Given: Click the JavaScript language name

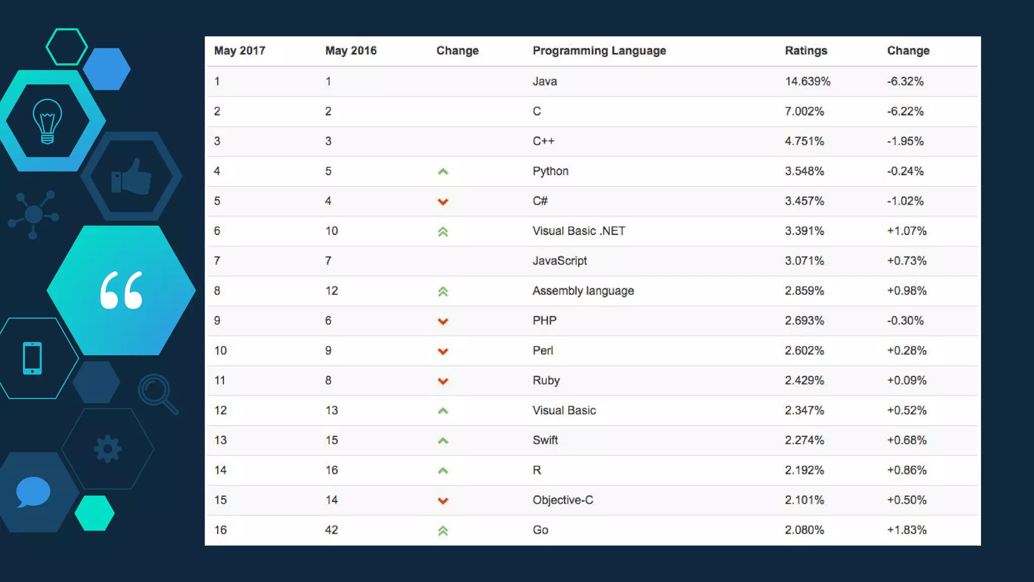Looking at the screenshot, I should pyautogui.click(x=559, y=261).
